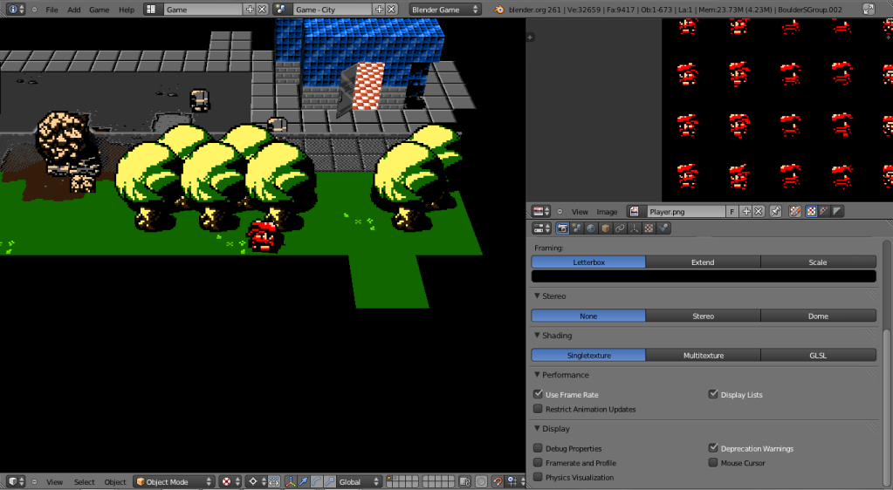Open info editor type selector
The image size is (893, 490).
[x=16, y=9]
